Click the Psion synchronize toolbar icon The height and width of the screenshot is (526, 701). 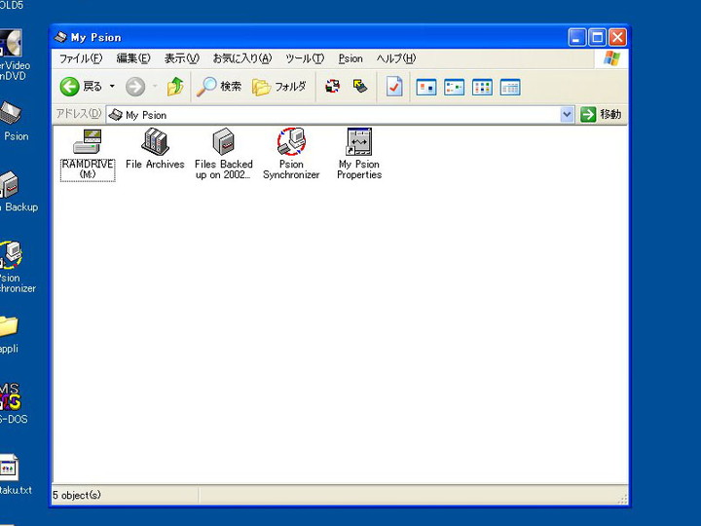(x=332, y=86)
